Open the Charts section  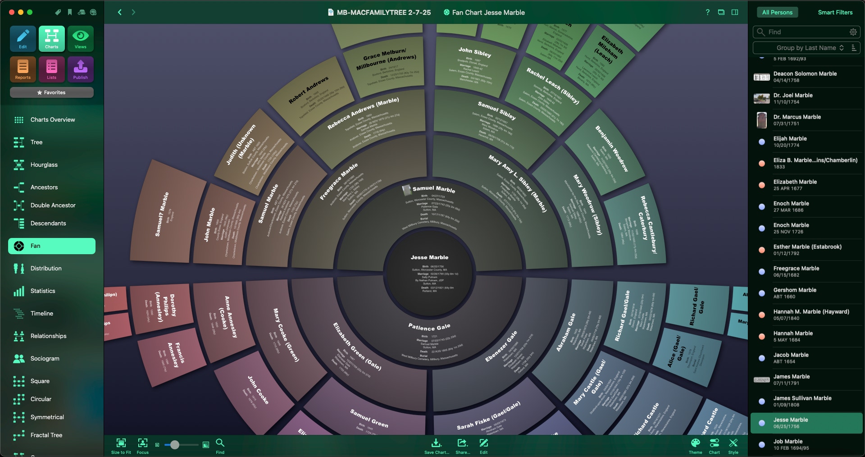point(52,39)
